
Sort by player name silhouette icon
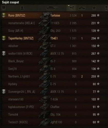22,8
